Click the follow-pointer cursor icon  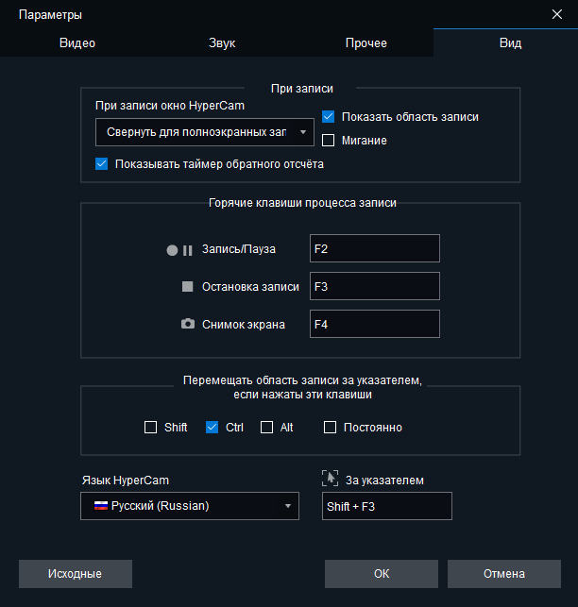click(x=329, y=479)
